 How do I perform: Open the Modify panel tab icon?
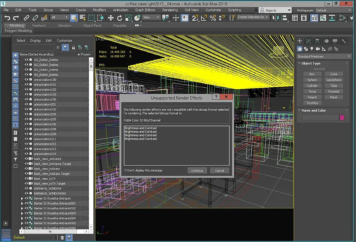308,41
